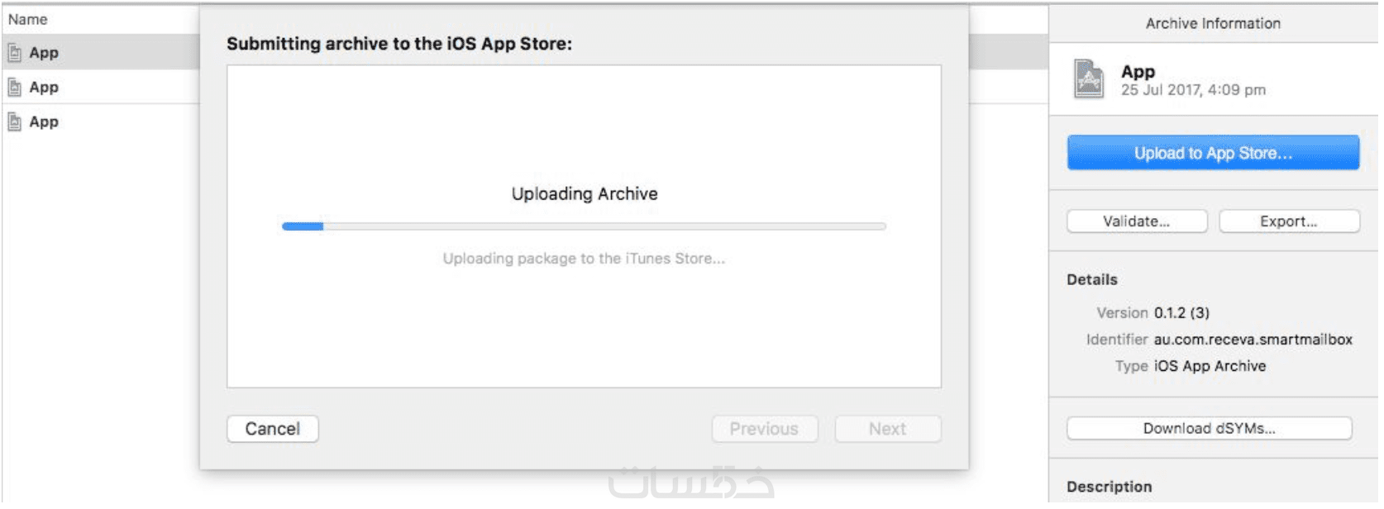Click Download dSYMs button
1384x509 pixels.
coord(1209,429)
